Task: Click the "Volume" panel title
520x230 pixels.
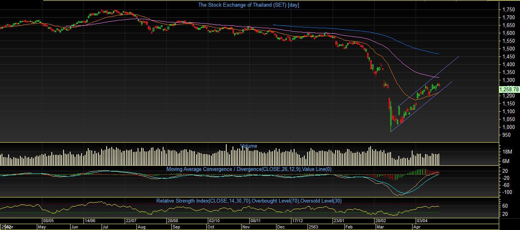Action: (x=249, y=146)
